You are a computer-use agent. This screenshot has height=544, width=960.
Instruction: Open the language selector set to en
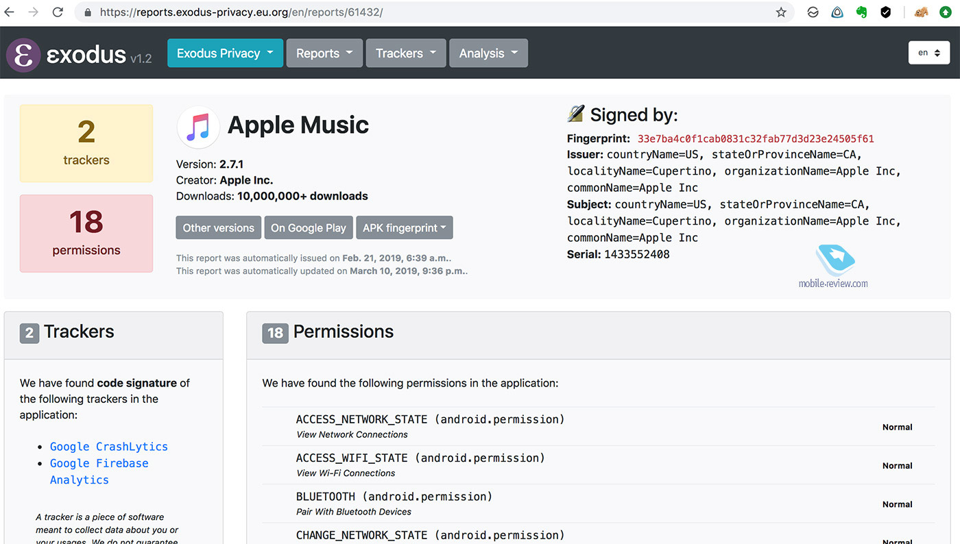click(x=929, y=53)
